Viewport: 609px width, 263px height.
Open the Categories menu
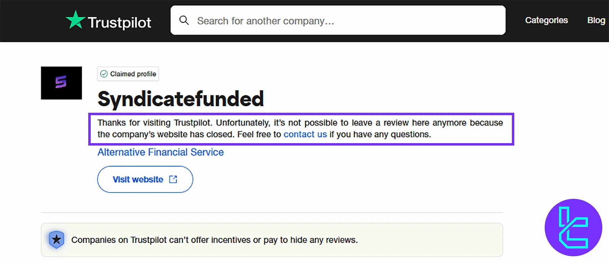[x=546, y=20]
